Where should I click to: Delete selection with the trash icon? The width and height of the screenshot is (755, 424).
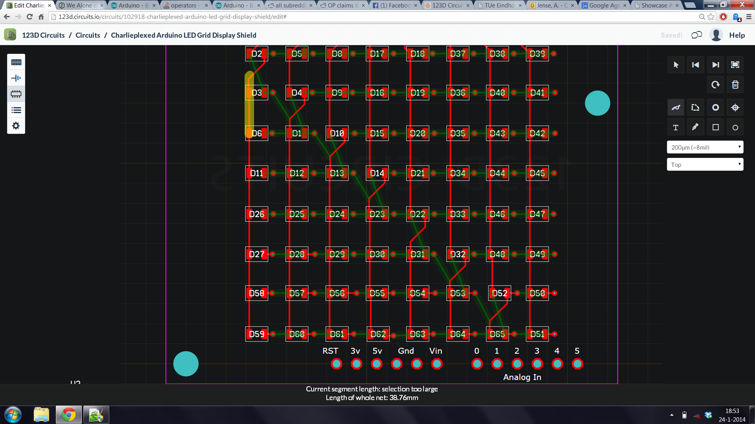(735, 84)
